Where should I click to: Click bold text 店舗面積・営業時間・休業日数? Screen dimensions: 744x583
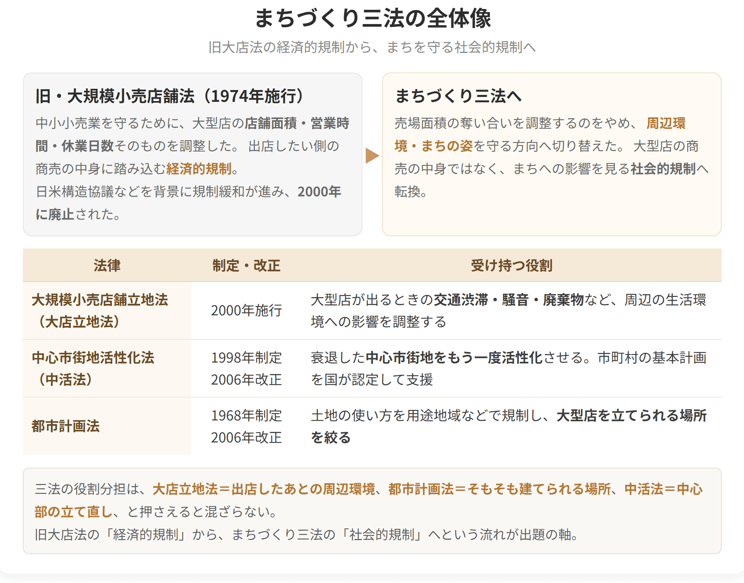click(x=192, y=134)
